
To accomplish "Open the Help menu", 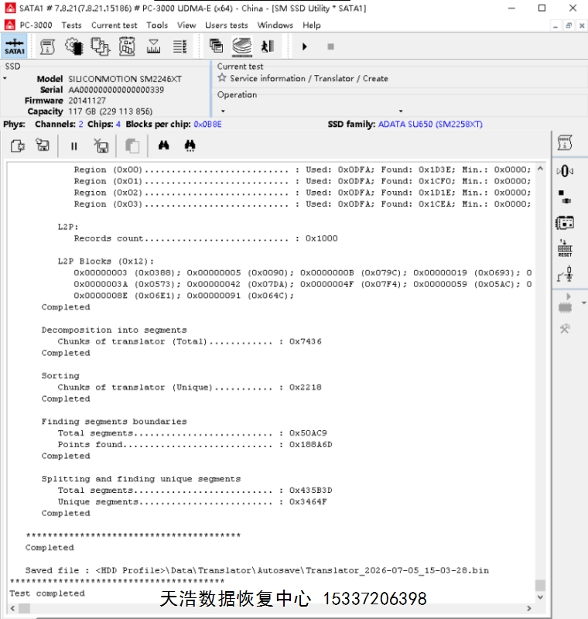I will coord(311,26).
